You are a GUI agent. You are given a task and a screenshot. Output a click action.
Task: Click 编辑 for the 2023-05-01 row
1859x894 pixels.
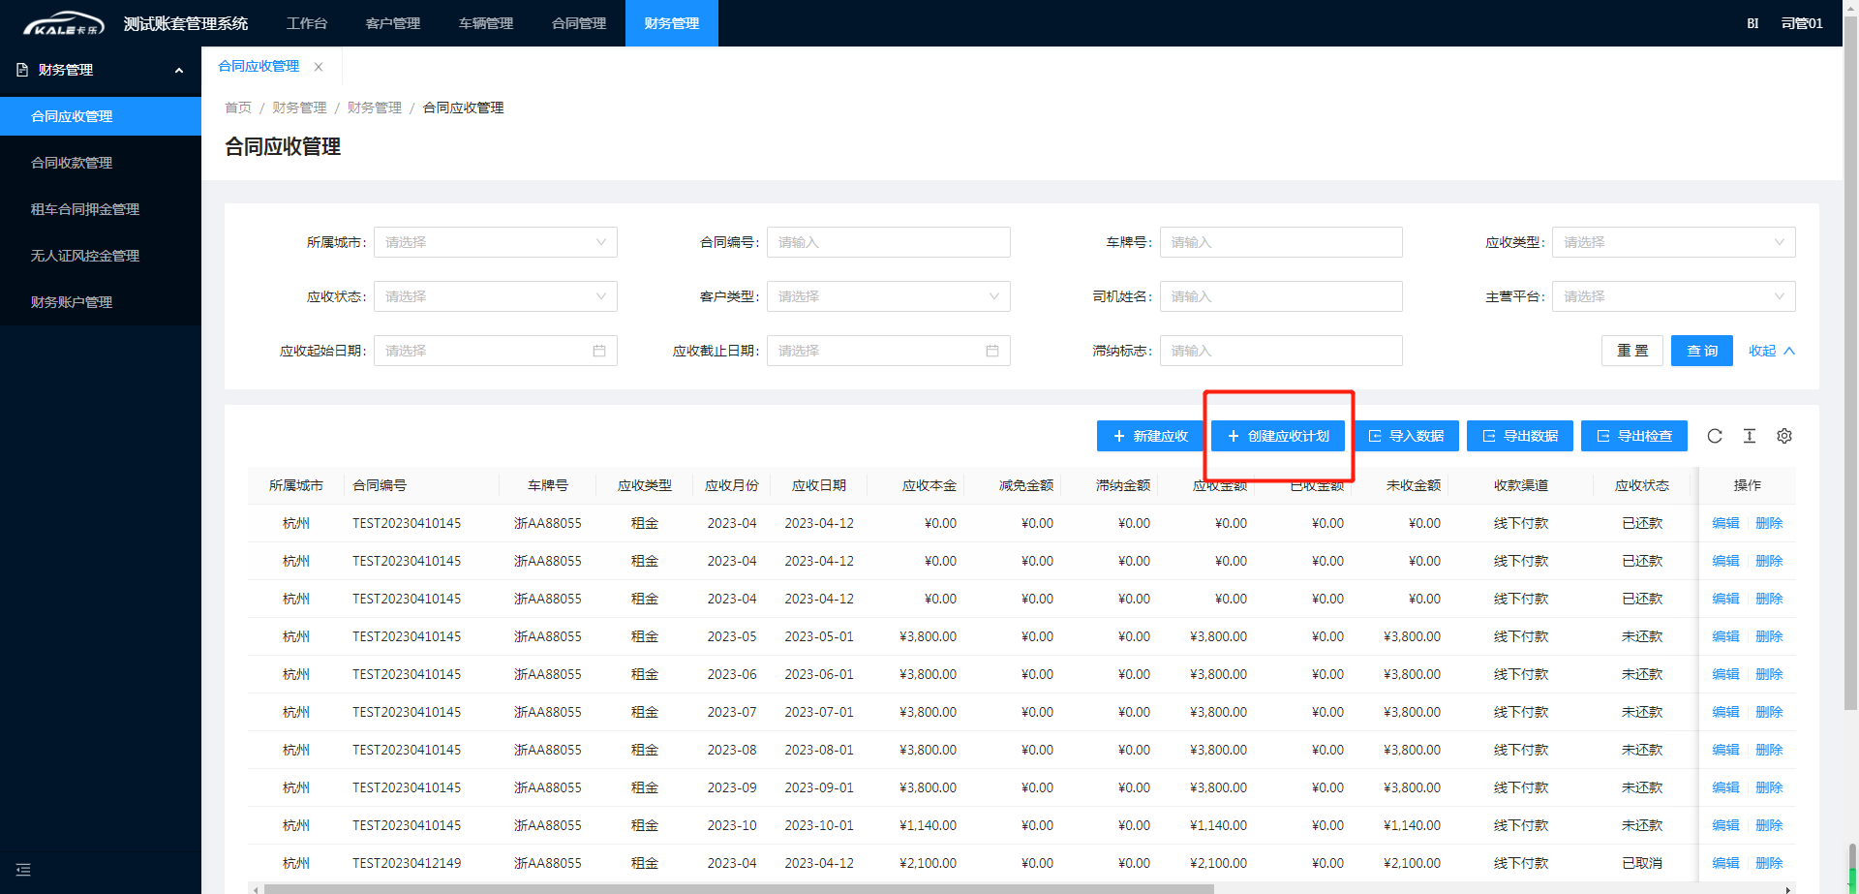tap(1725, 636)
